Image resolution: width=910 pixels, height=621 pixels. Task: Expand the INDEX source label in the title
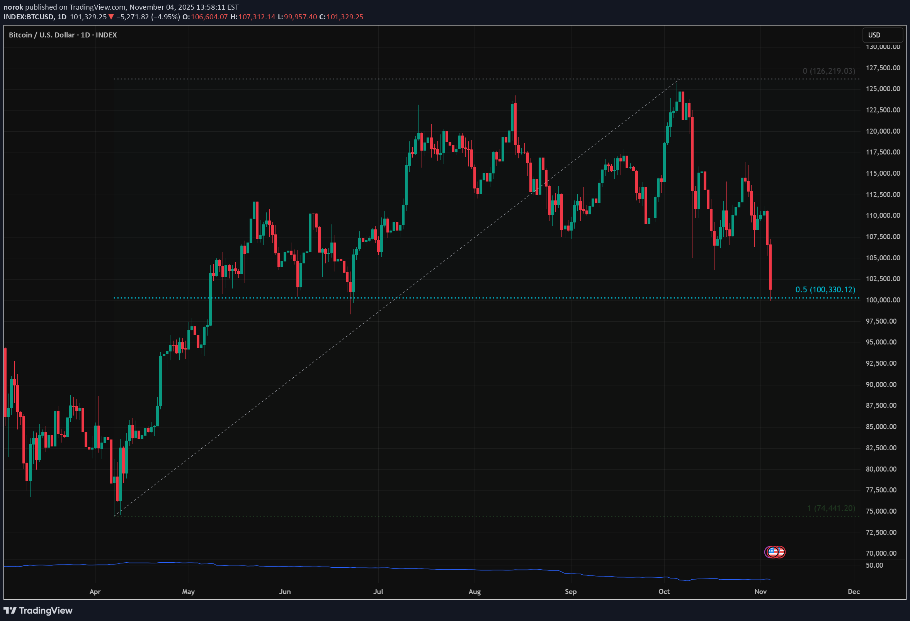coord(107,35)
